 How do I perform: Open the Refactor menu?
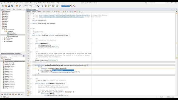tap(27, 3)
